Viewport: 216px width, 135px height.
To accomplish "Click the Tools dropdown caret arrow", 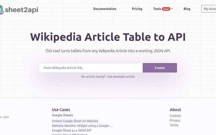I will (x=172, y=9).
